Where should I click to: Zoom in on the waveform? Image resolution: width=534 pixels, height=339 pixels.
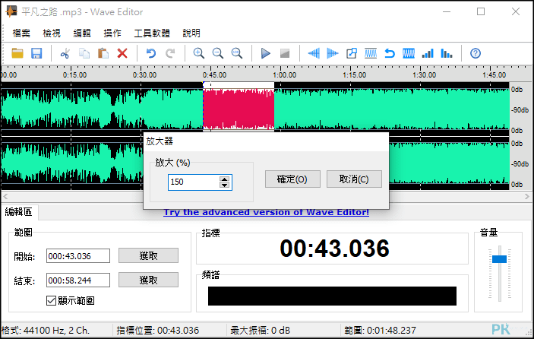pyautogui.click(x=198, y=53)
